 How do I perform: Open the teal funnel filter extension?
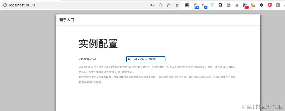click(x=212, y=5)
